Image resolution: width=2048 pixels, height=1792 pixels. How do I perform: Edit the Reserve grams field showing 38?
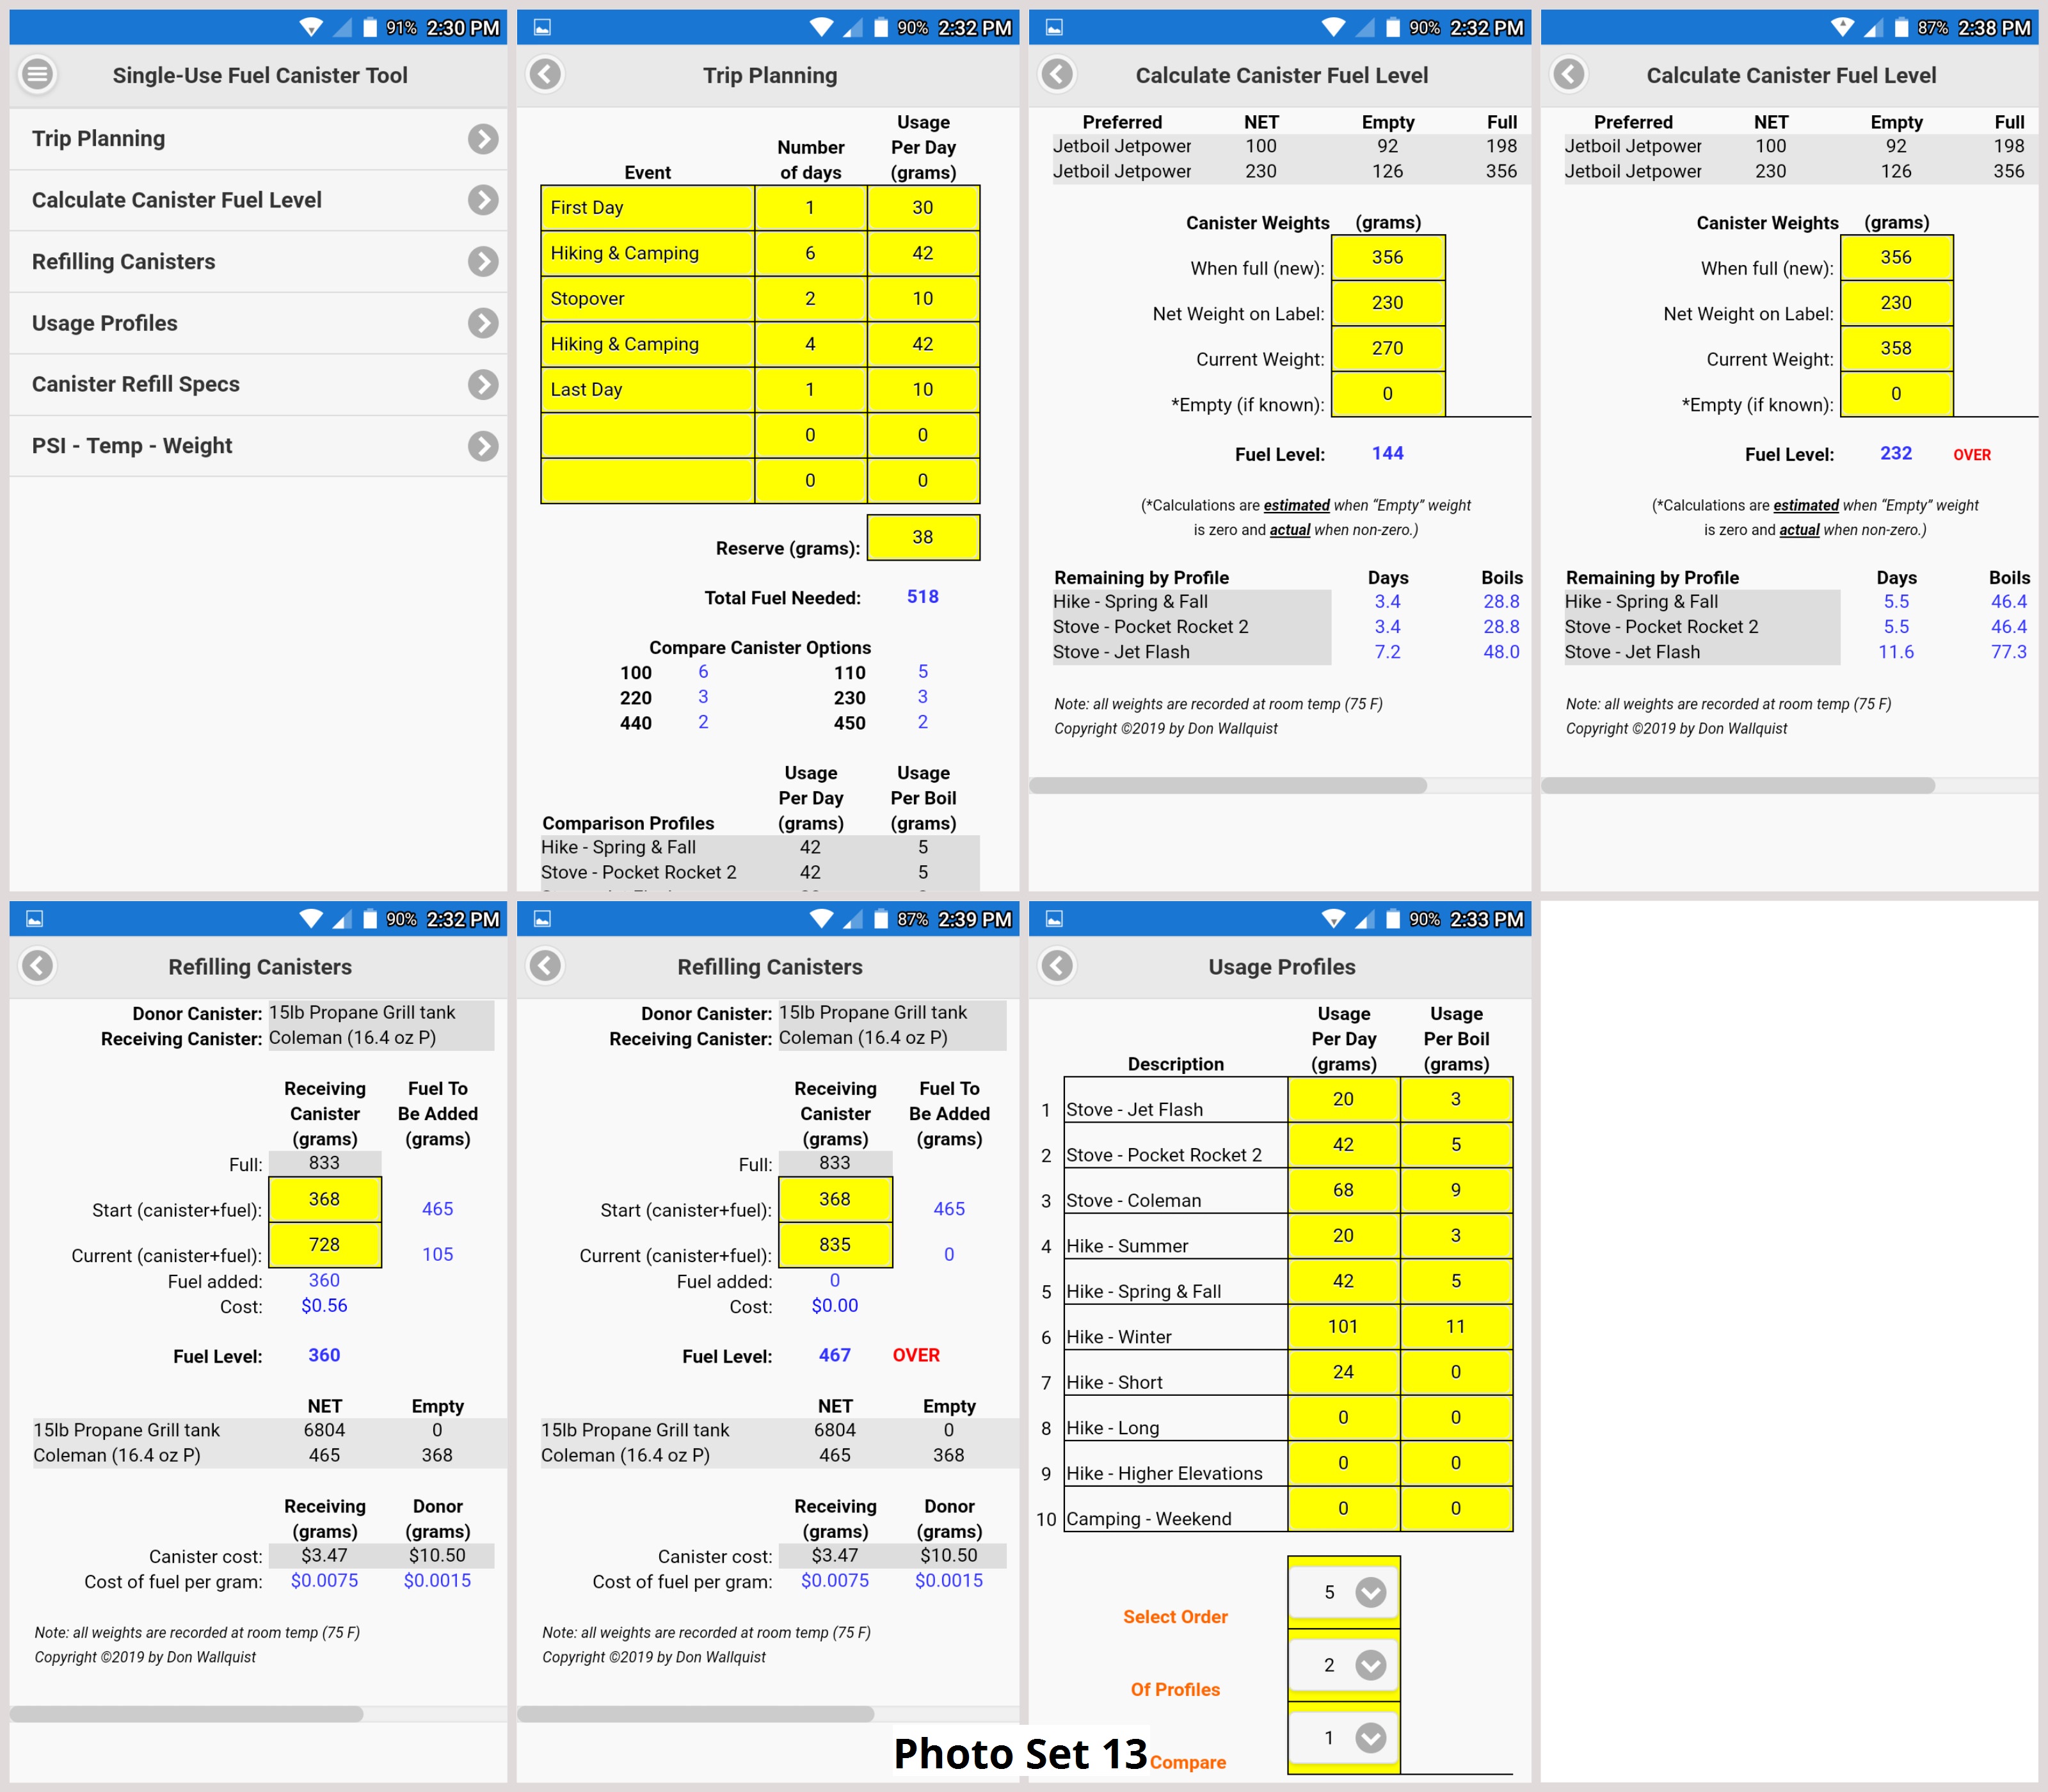[923, 537]
